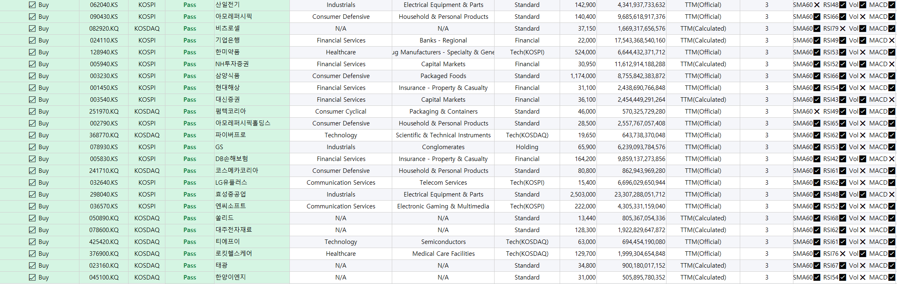Click the MACD cross mark in the 024110.KS row
The image size is (897, 284).
click(892, 40)
